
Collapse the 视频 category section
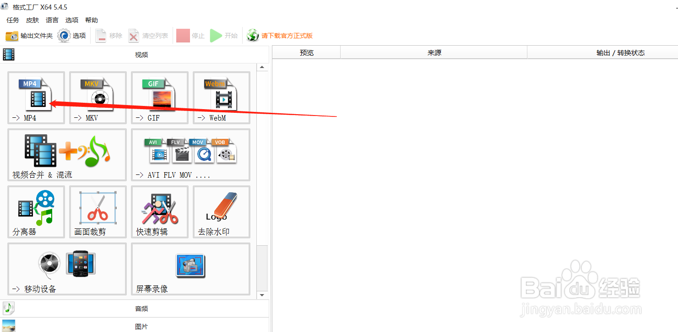coord(135,54)
